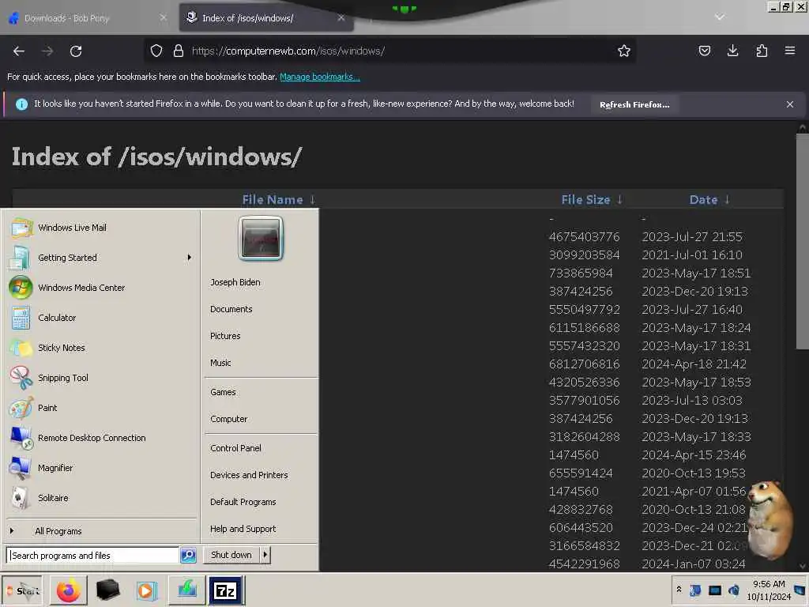
Task: Click the date 2024-Jan-07 03:24
Action: (x=694, y=564)
